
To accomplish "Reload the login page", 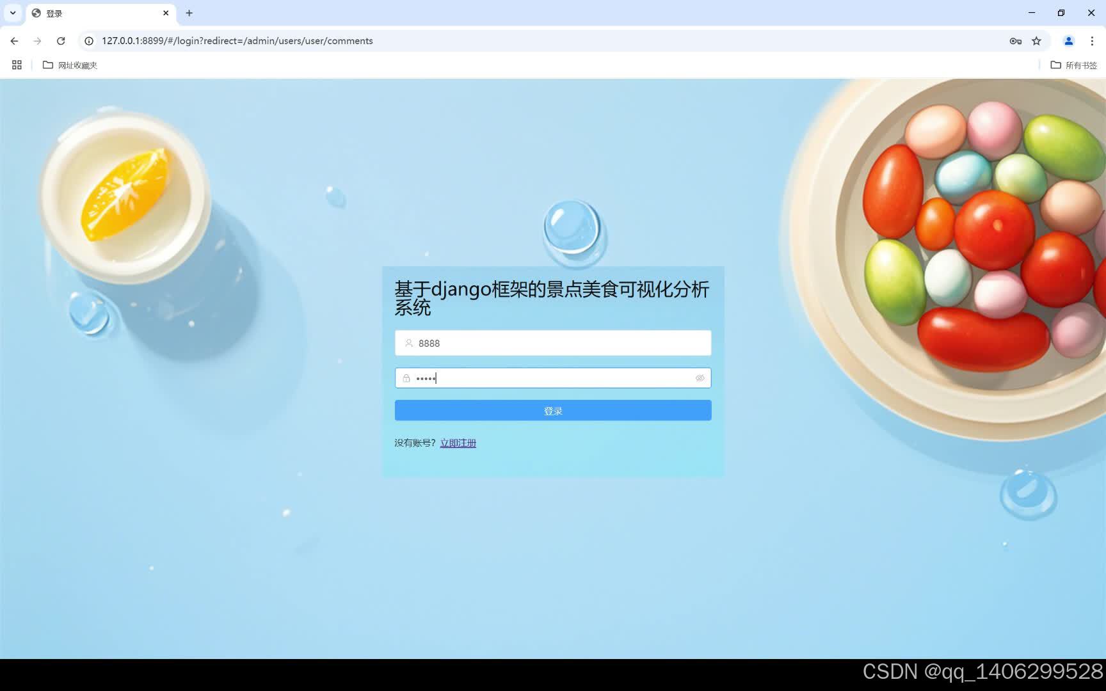I will 61,40.
